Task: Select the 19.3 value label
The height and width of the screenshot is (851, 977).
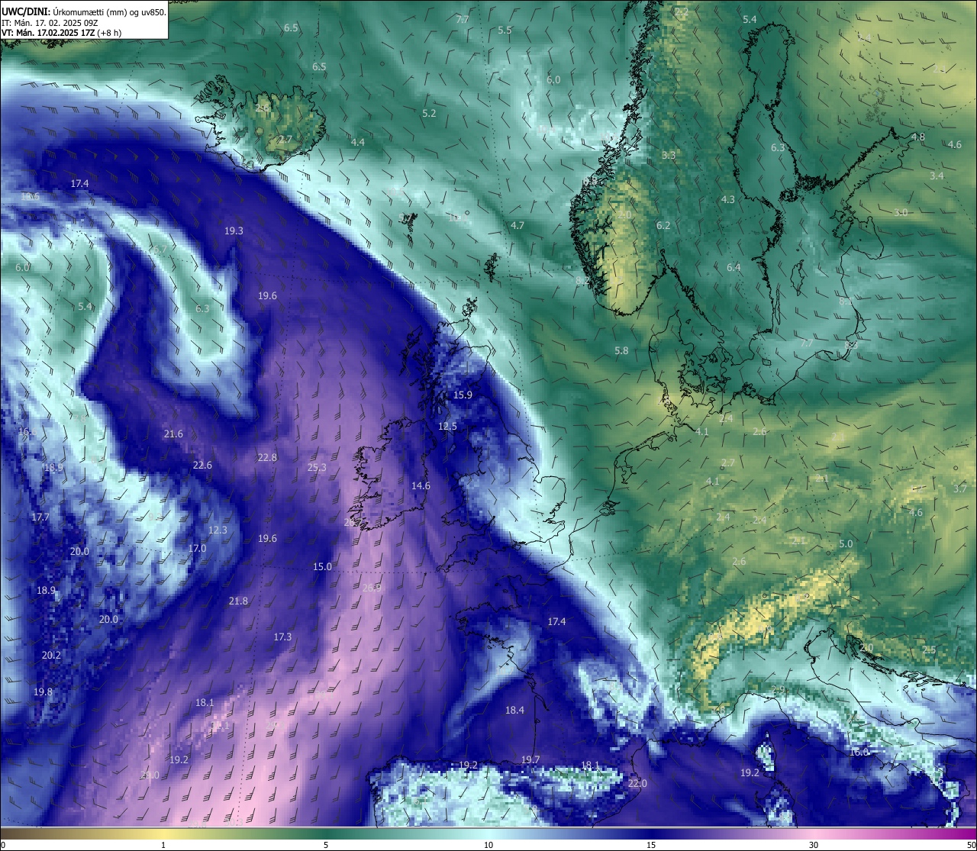Action: point(234,231)
